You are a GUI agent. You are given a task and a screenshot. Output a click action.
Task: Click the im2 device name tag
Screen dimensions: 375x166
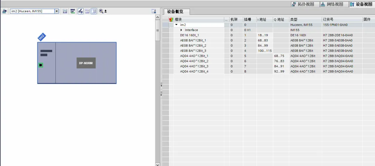pyautogui.click(x=42, y=37)
